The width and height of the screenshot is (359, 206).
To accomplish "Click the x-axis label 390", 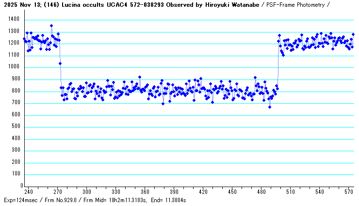I will click(174, 191).
